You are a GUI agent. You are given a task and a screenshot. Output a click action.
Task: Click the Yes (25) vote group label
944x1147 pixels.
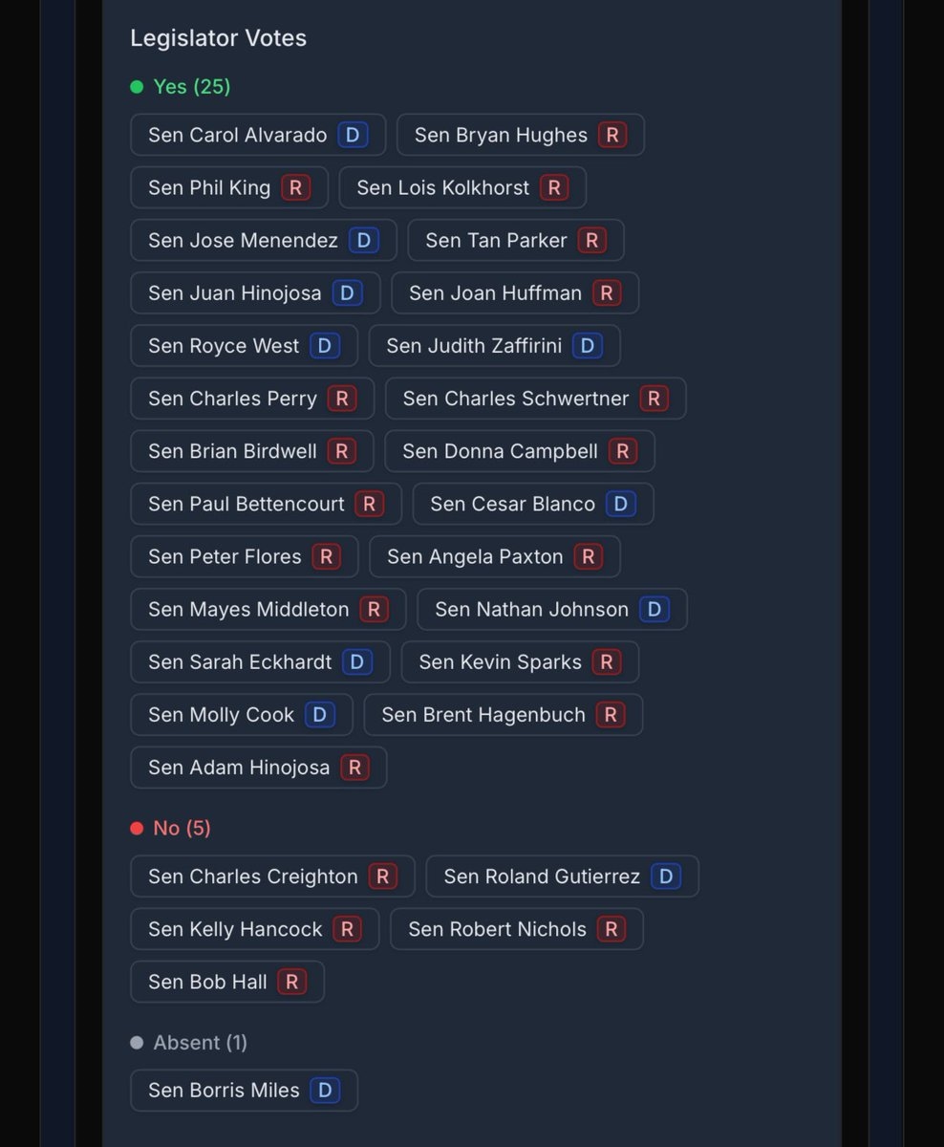coord(192,87)
